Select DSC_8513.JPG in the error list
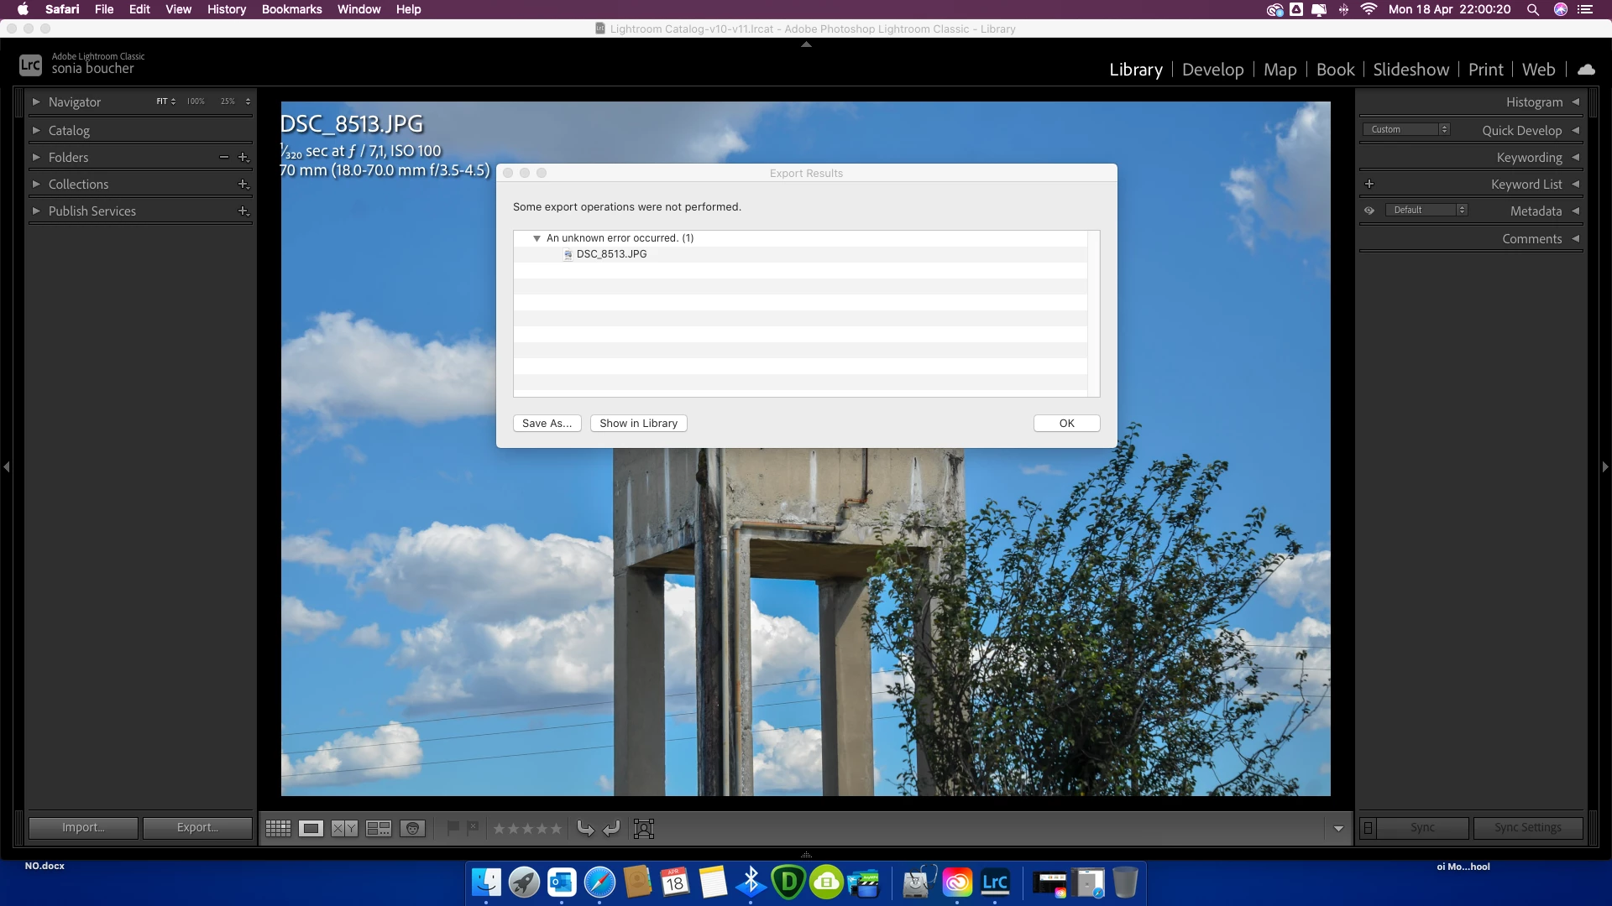Screen dimensions: 1612x906 click(x=611, y=254)
